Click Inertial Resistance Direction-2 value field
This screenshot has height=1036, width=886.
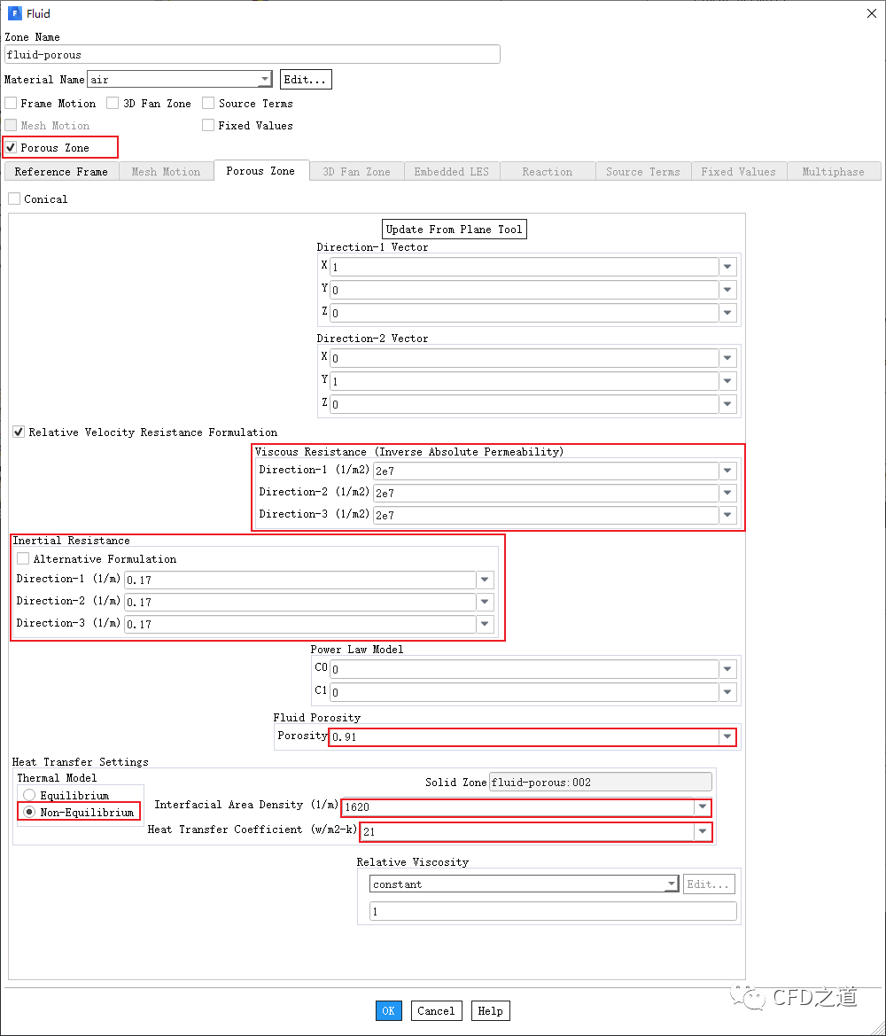[x=300, y=602]
